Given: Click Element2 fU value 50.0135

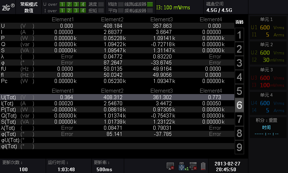Looking at the screenshot, I should point(113,69).
